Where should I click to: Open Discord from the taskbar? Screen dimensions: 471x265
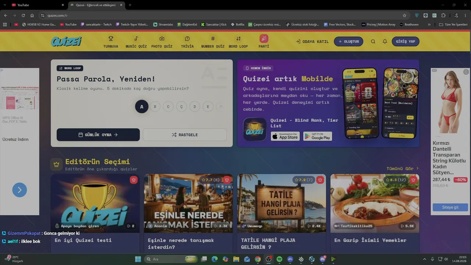[323, 259]
